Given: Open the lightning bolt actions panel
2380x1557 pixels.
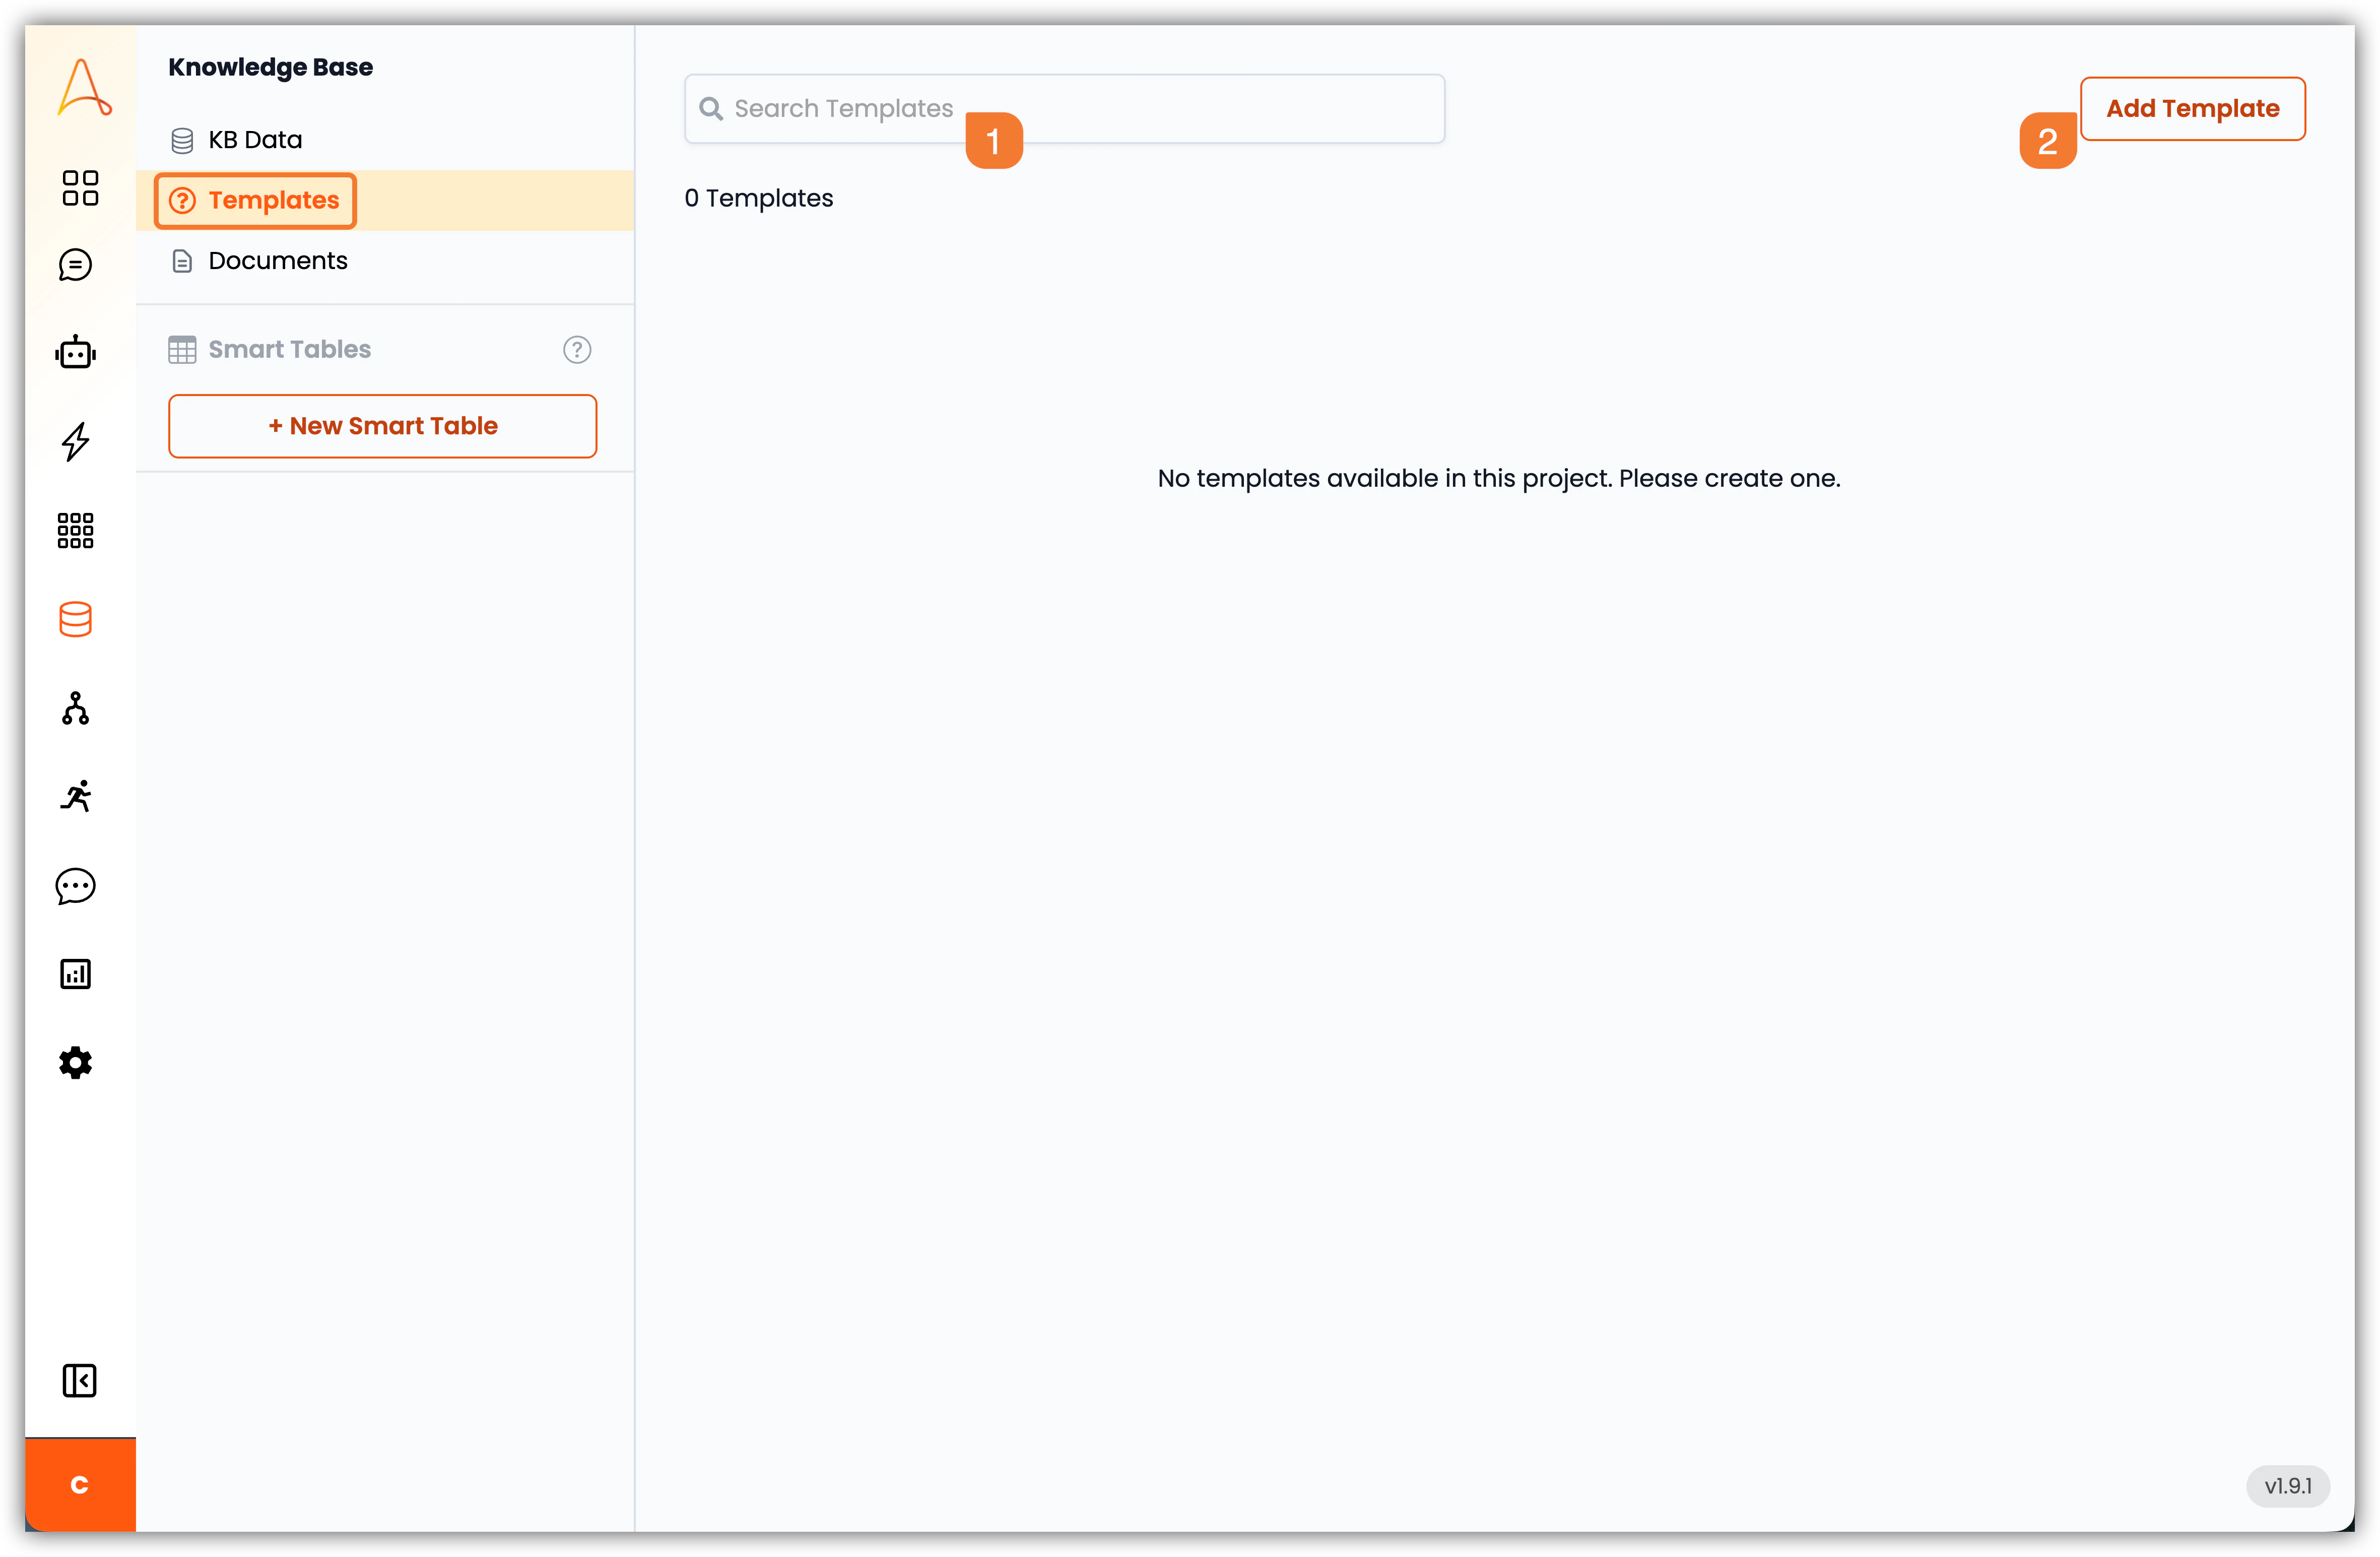Looking at the screenshot, I should (x=76, y=441).
